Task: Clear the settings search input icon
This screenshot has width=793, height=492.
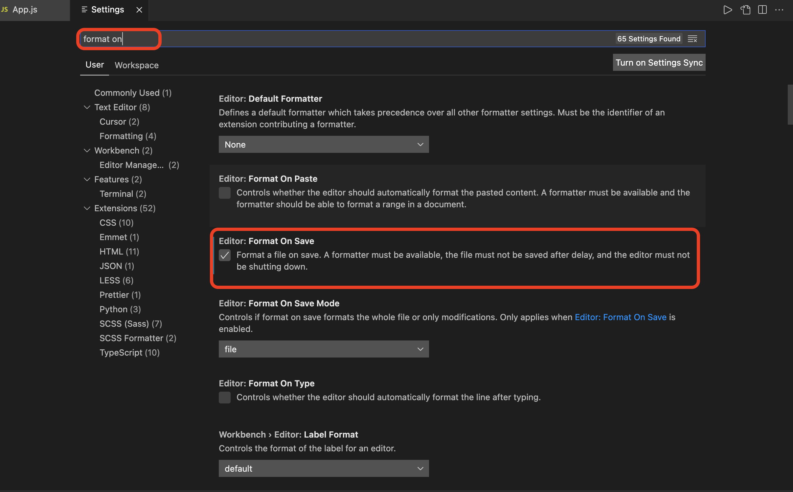Action: 692,39
